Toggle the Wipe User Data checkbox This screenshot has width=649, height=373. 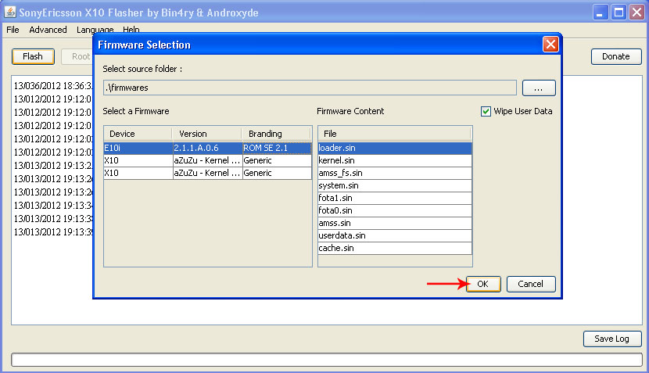[x=486, y=111]
